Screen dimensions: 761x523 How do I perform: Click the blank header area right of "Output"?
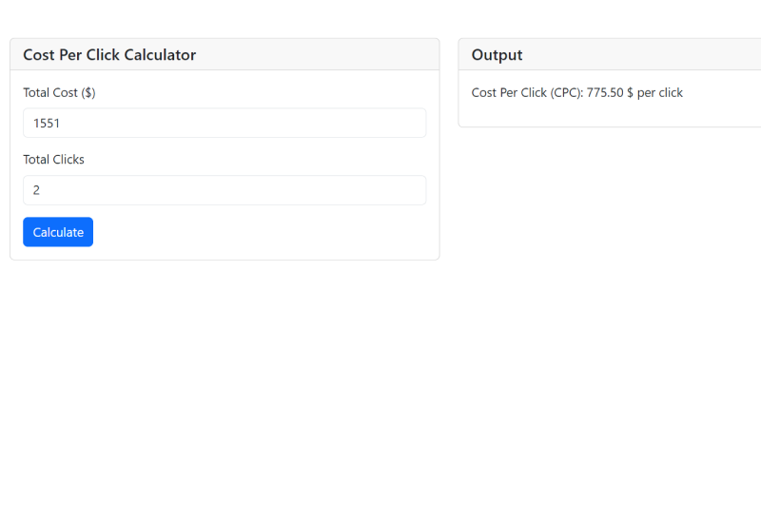[647, 55]
